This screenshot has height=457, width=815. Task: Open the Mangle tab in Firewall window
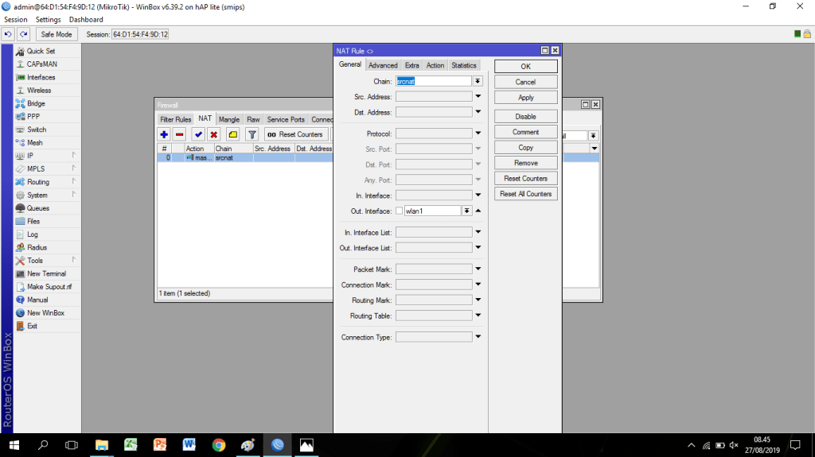click(229, 119)
